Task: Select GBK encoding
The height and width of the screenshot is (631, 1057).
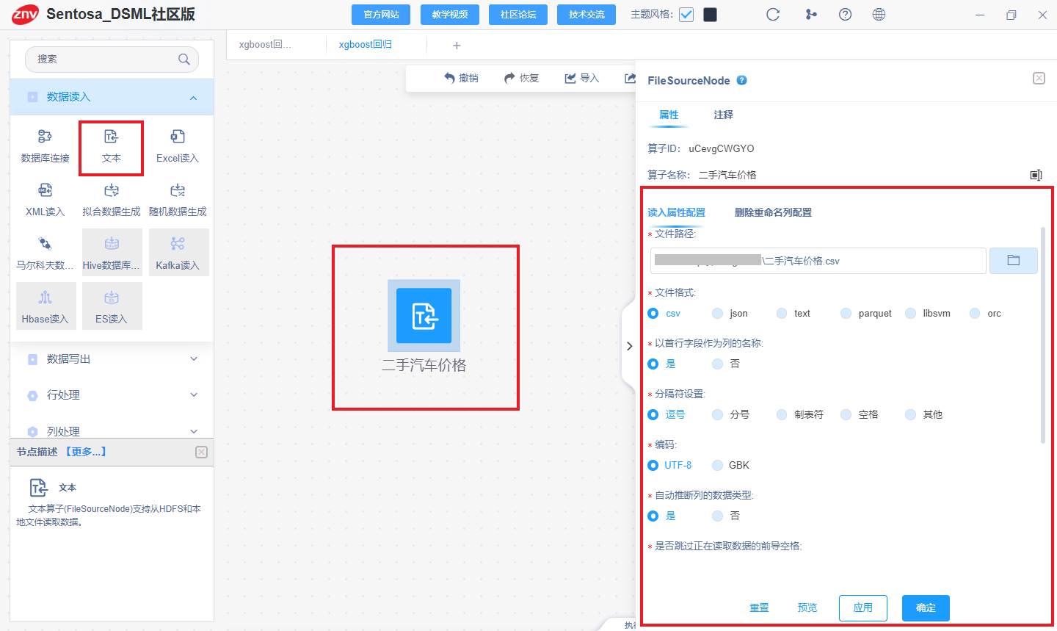Action: point(718,466)
